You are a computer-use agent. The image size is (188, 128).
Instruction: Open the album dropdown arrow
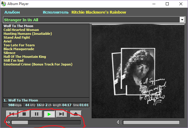point(182,20)
